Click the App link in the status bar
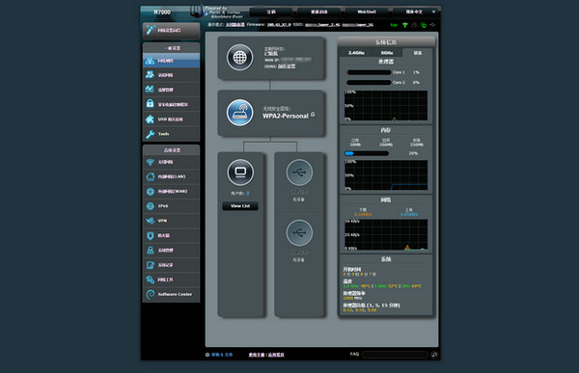Viewport: 579px width, 373px height. [394, 25]
